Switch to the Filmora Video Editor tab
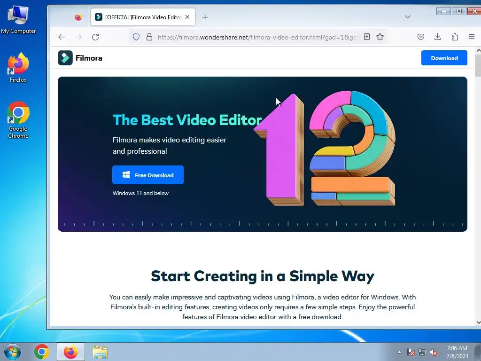Viewport: 481px width, 361px height. [143, 17]
